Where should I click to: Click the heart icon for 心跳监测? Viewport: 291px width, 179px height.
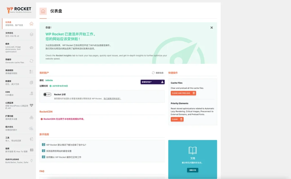[x=32, y=105]
